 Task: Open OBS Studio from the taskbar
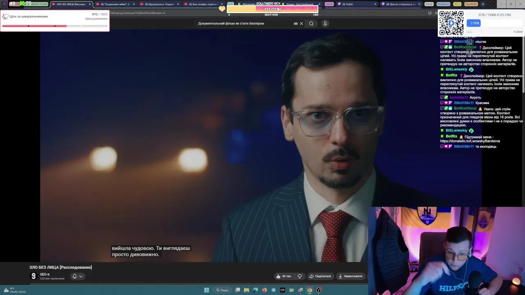click(x=319, y=290)
